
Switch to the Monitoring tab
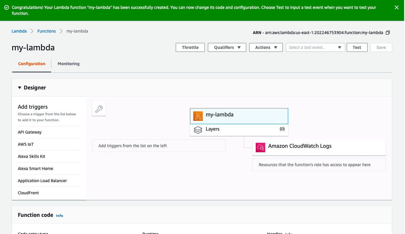pyautogui.click(x=69, y=64)
